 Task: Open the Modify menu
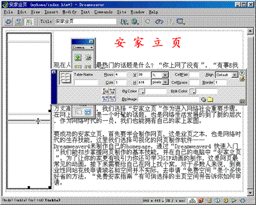[69, 12]
